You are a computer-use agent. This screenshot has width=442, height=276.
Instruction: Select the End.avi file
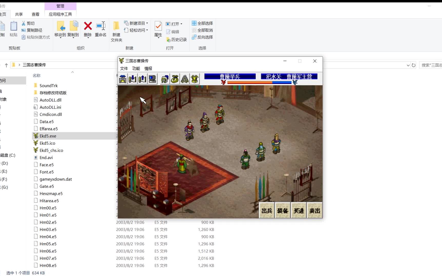(x=46, y=157)
